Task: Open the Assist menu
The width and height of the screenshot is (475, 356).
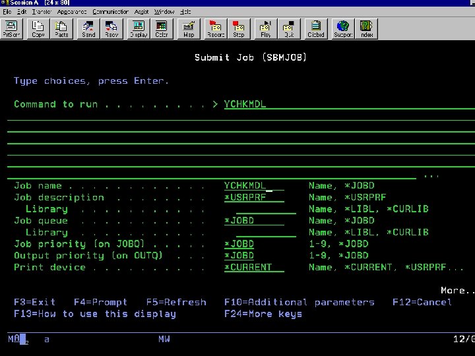Action: point(141,11)
